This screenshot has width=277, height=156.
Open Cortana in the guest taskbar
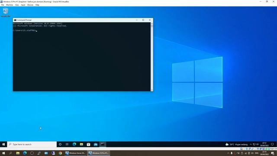[60, 144]
